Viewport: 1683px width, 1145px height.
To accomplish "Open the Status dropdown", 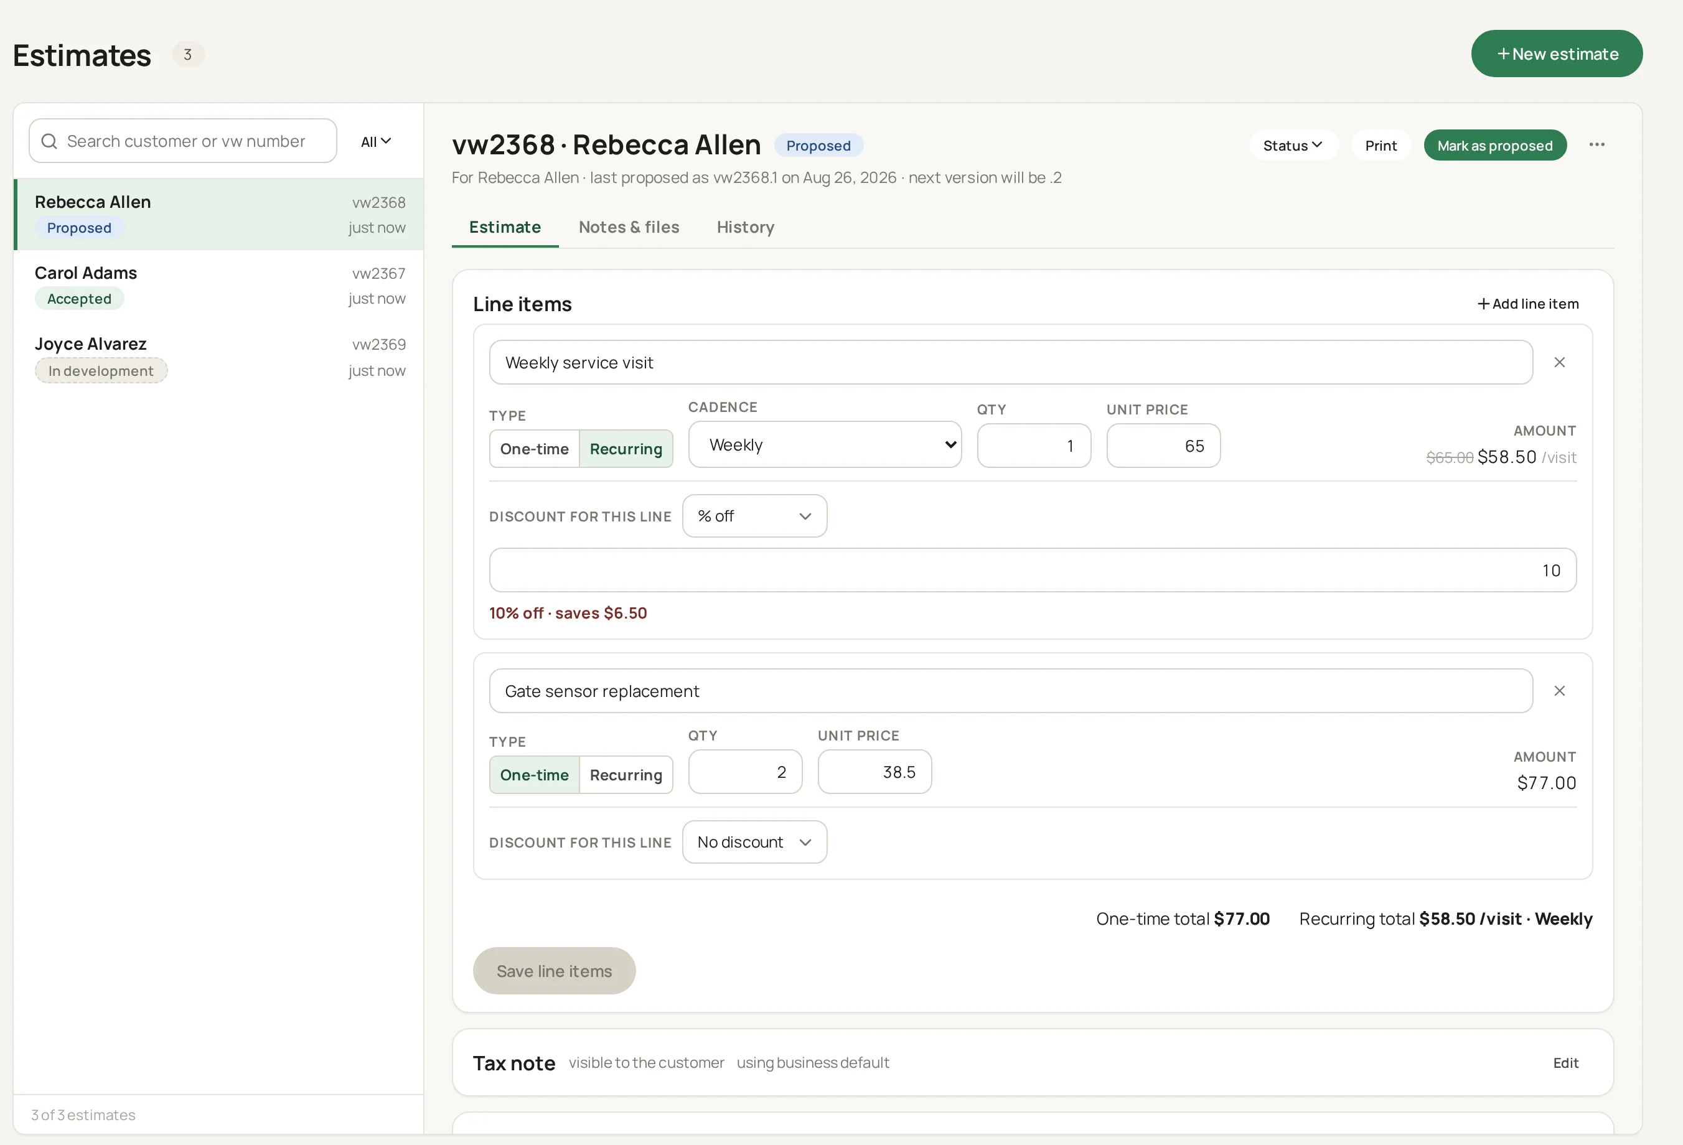I will tap(1293, 146).
